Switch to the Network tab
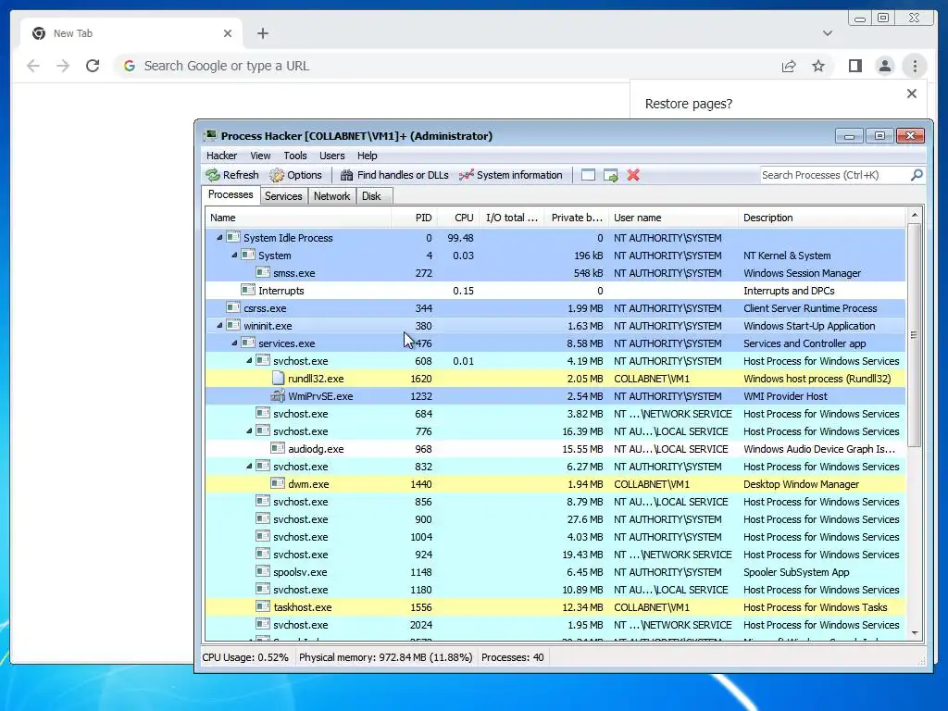948x711 pixels. [331, 196]
